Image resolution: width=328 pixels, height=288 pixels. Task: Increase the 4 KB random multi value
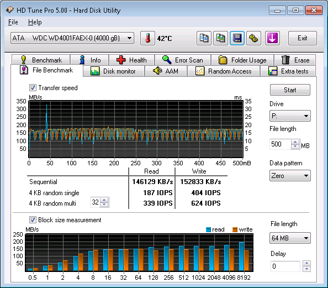pos(104,200)
